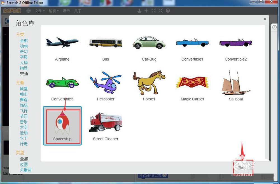Open the tips panel question-mark tab

[x=274, y=27]
